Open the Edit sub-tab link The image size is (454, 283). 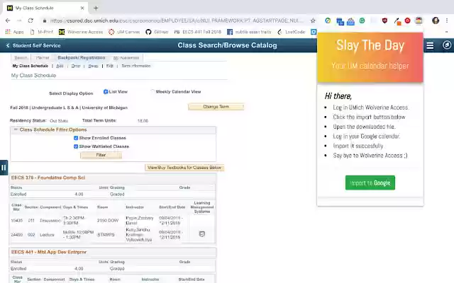coord(110,66)
